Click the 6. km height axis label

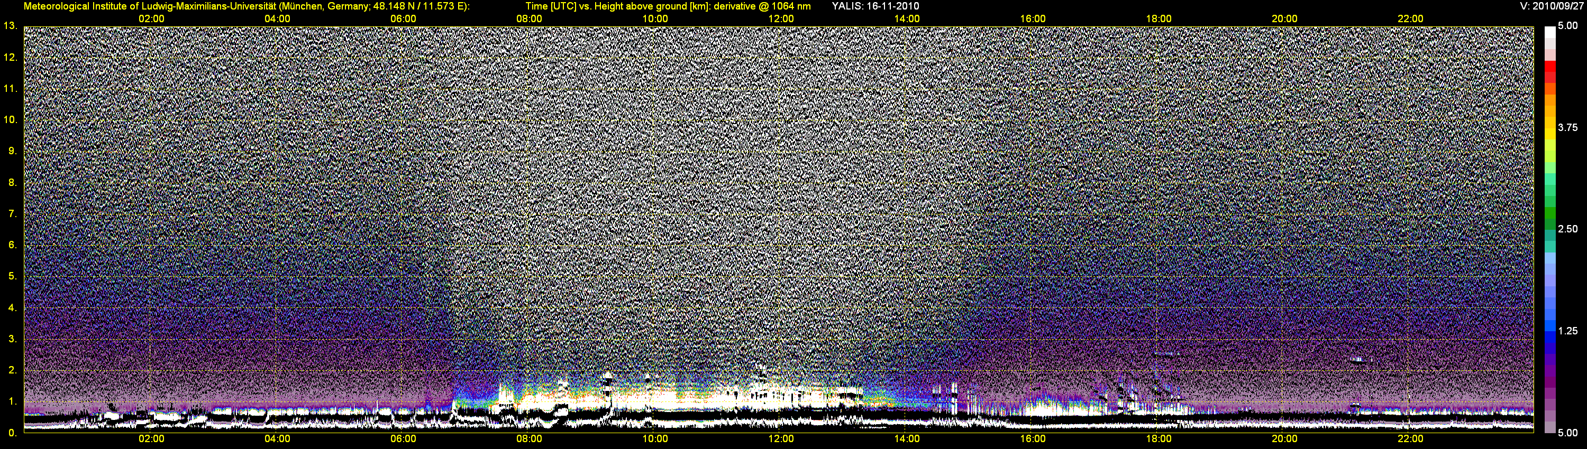pyautogui.click(x=13, y=245)
